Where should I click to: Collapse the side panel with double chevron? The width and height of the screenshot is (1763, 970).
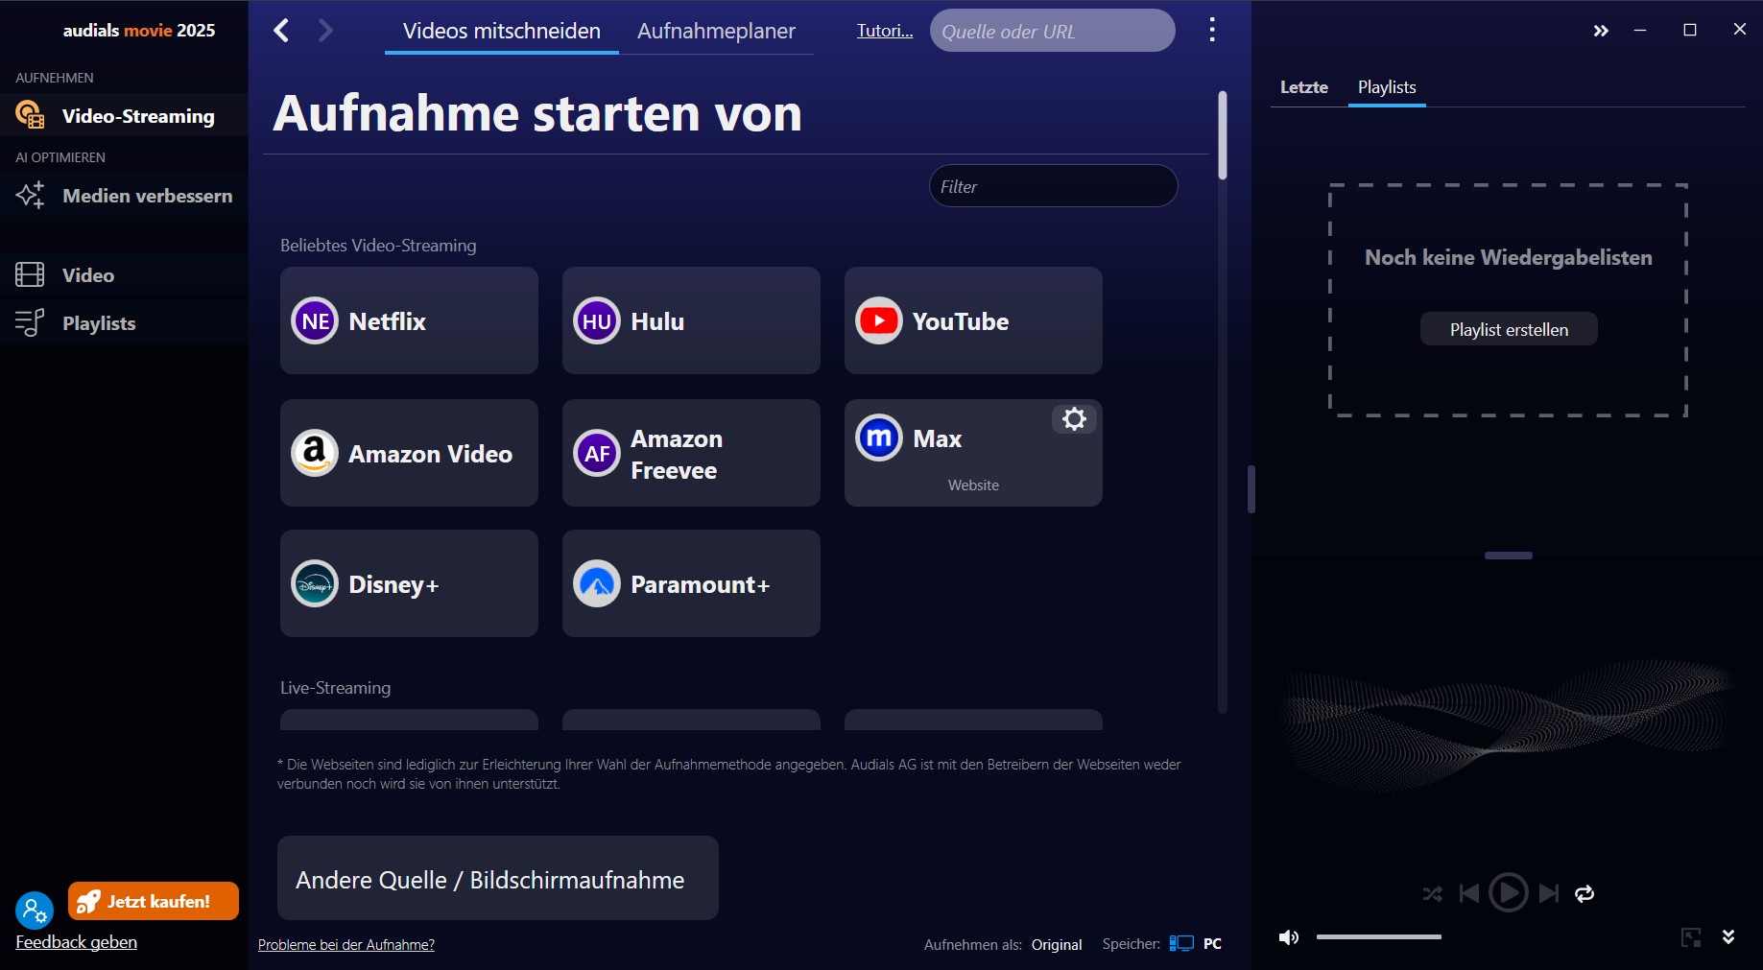coord(1600,31)
